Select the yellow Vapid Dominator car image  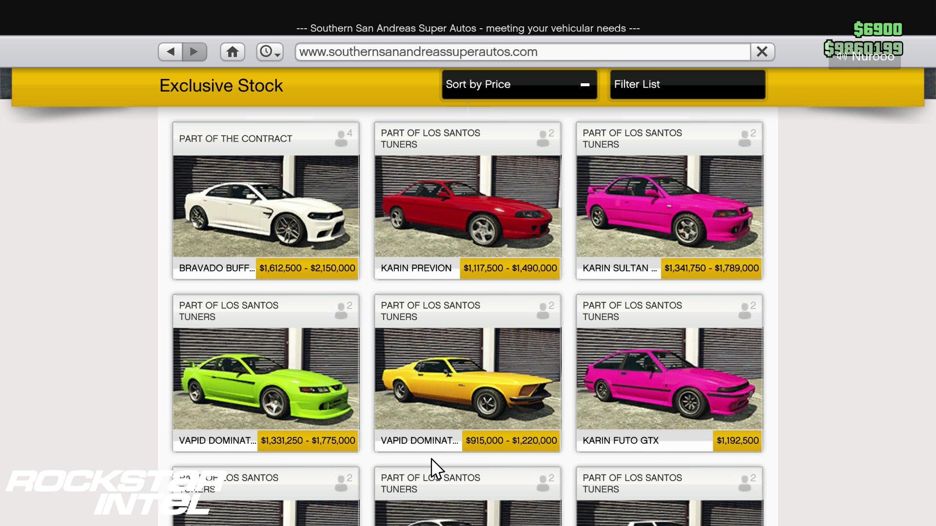(468, 378)
